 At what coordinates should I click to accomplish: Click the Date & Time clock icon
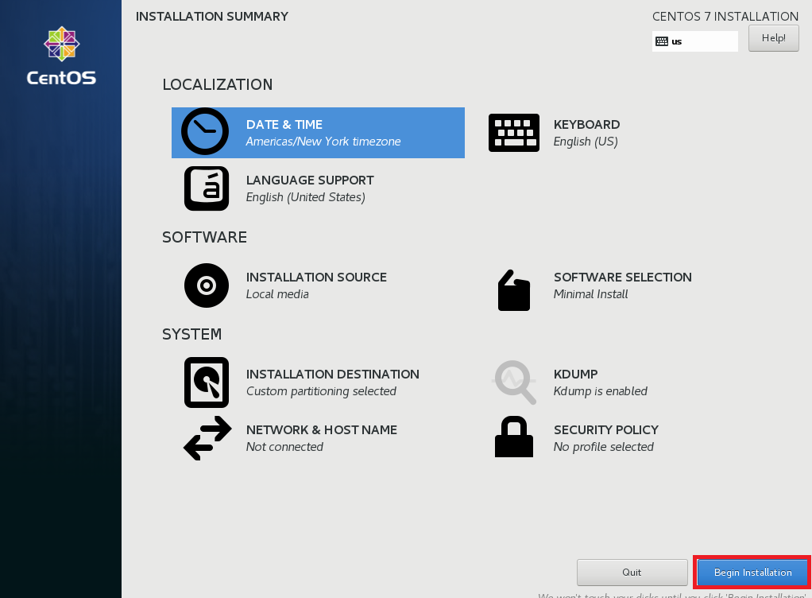[x=205, y=131]
